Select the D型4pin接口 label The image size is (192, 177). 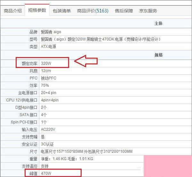click(26, 107)
